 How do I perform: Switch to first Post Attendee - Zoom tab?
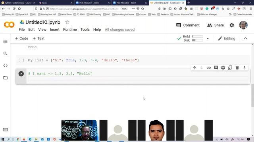click(x=92, y=3)
